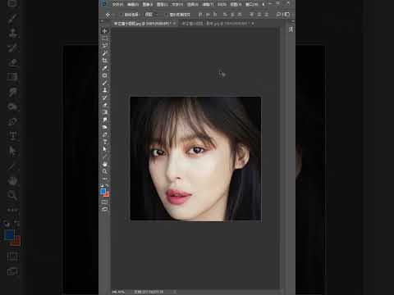
Task: Open the search magnifier in options bar
Action: tap(278, 15)
